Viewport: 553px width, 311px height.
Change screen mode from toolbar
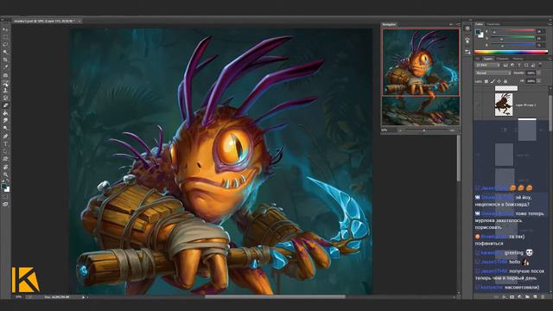[5, 204]
